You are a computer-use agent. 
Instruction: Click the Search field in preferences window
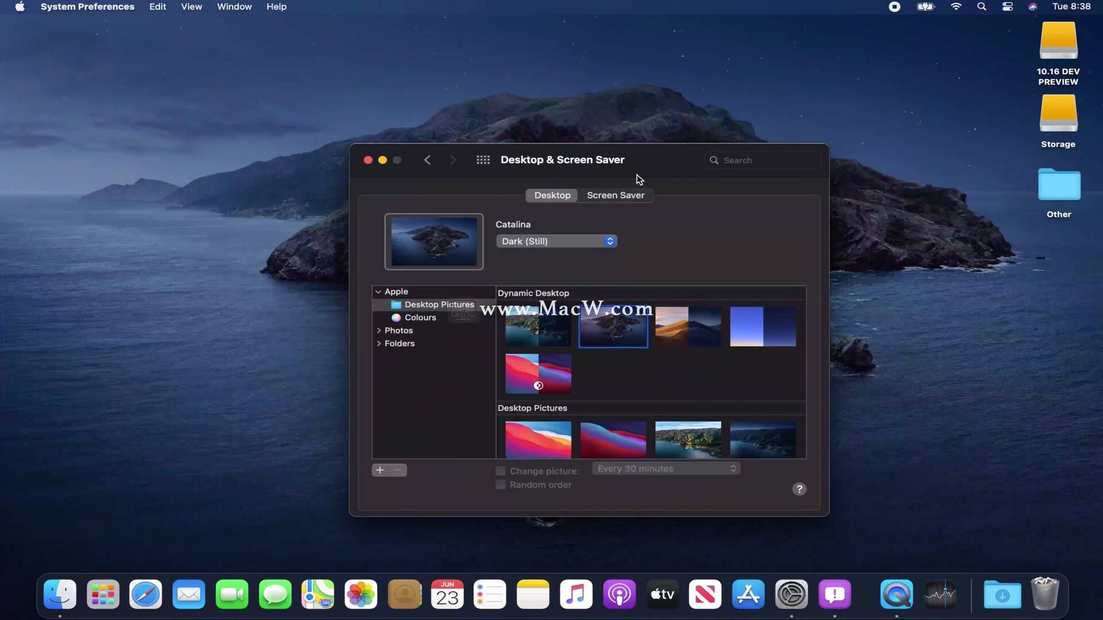click(762, 160)
